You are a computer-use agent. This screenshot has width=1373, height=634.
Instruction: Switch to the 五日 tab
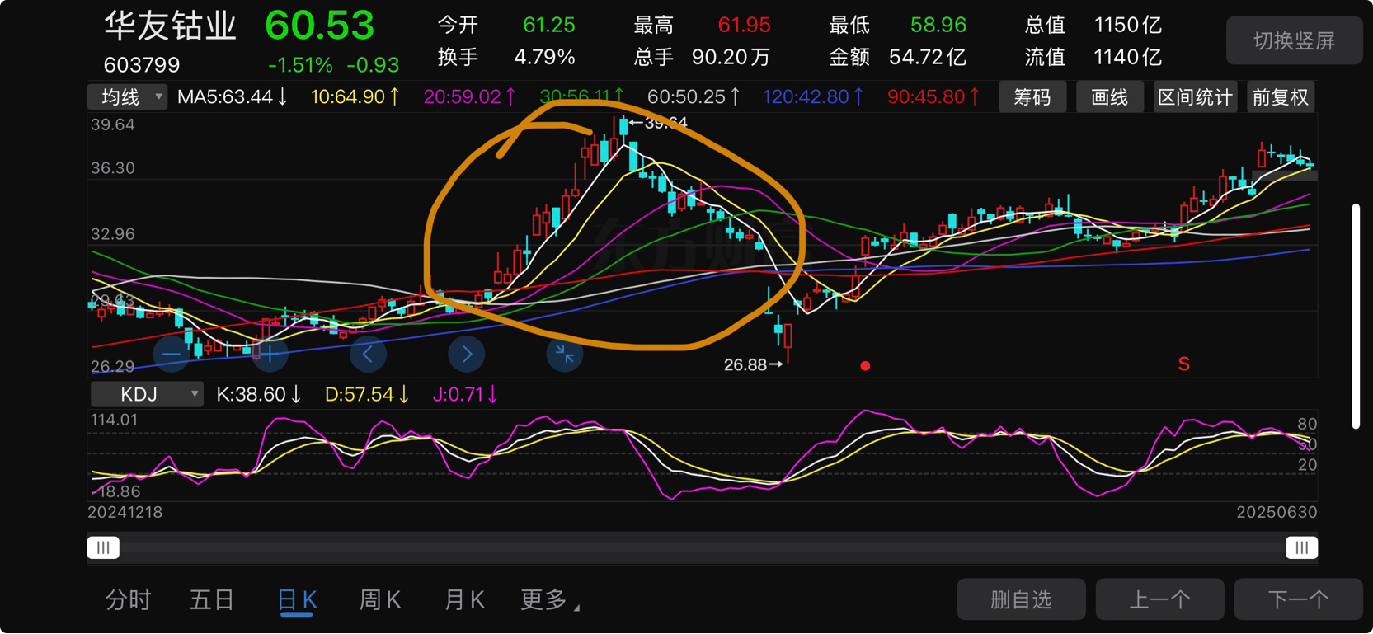(x=212, y=600)
